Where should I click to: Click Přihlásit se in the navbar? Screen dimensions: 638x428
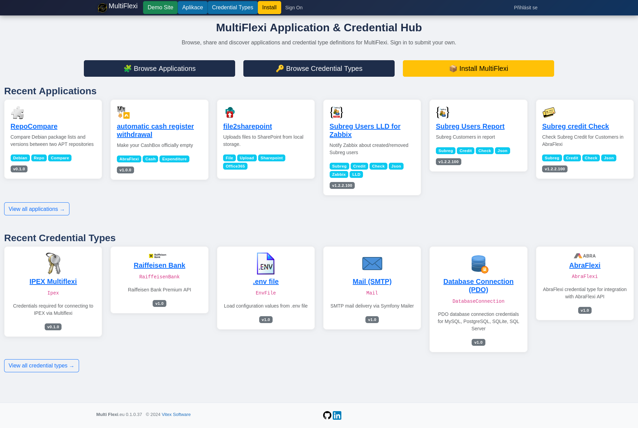pos(526,8)
